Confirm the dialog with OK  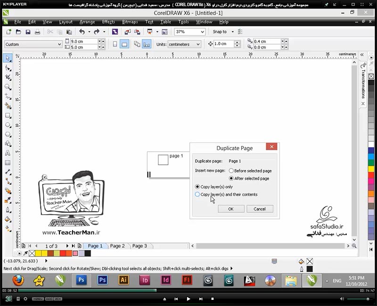[x=231, y=209]
